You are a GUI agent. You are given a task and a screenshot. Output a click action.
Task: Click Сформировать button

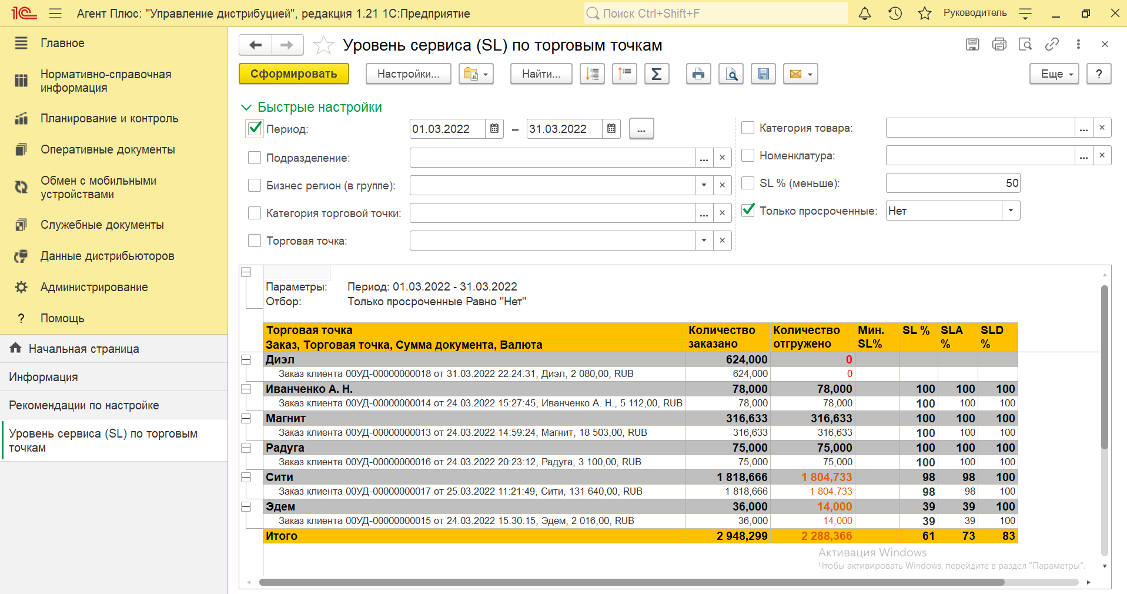click(294, 74)
